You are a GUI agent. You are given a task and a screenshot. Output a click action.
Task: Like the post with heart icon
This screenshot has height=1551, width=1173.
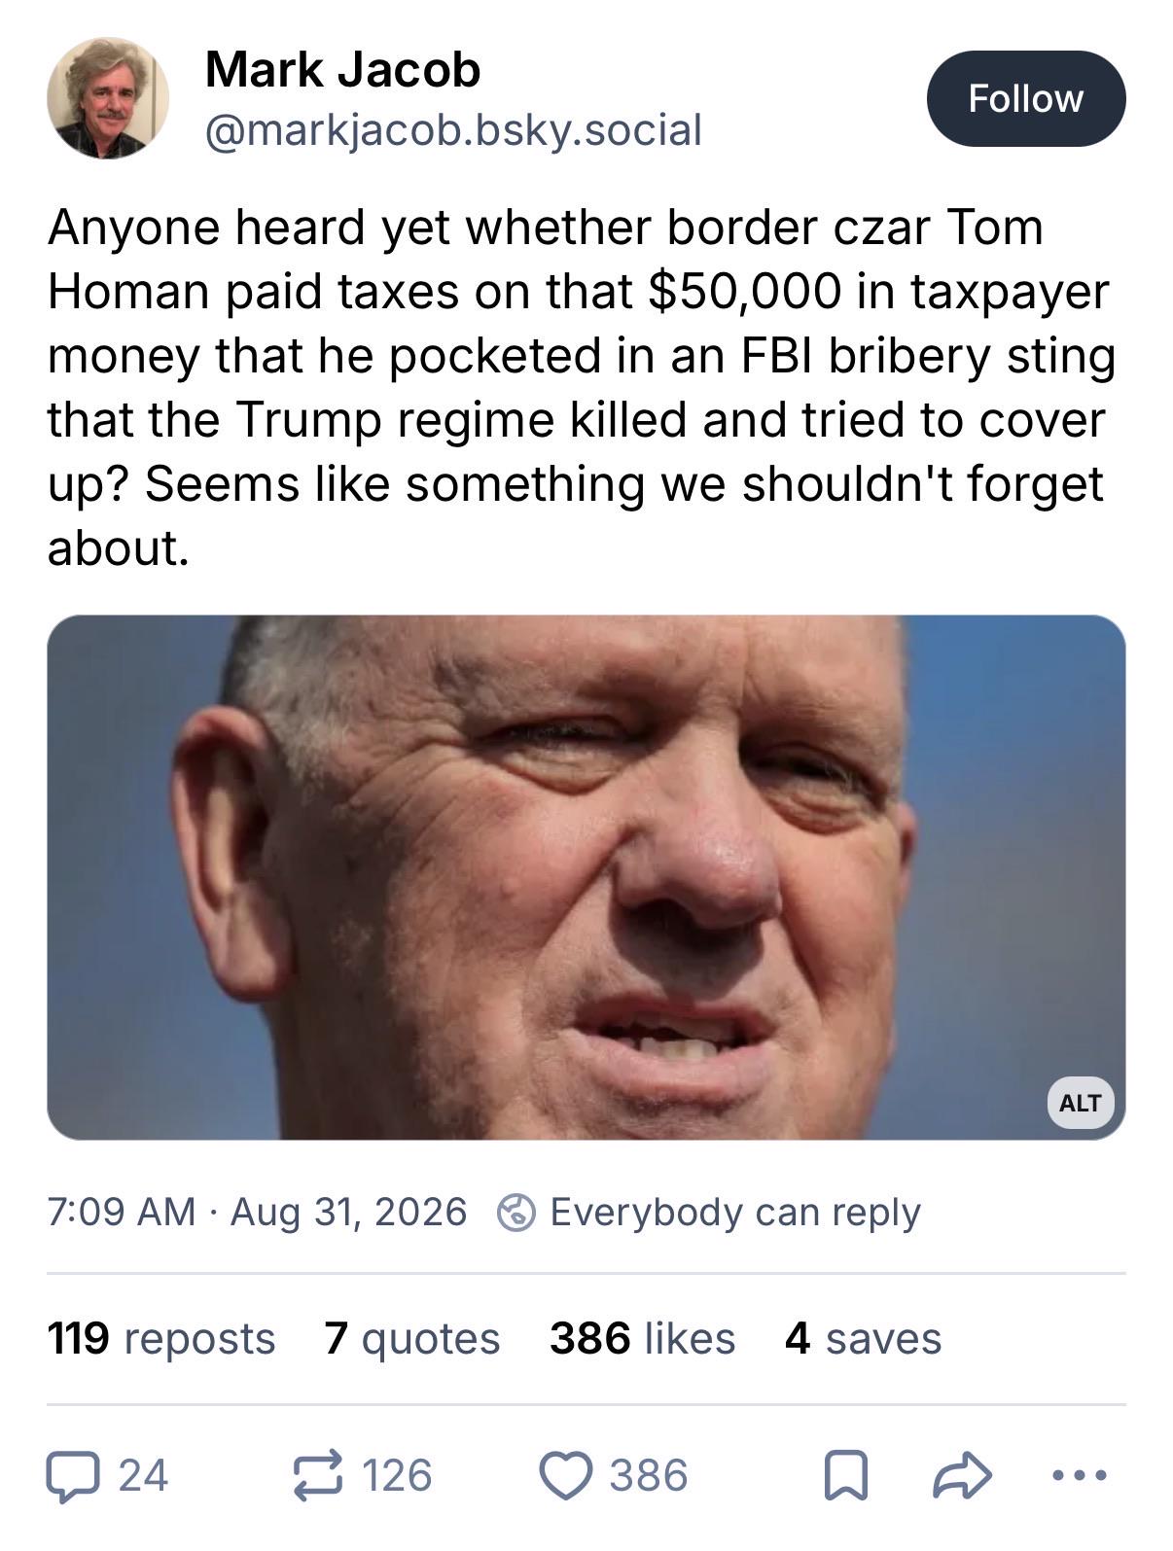tap(565, 1475)
